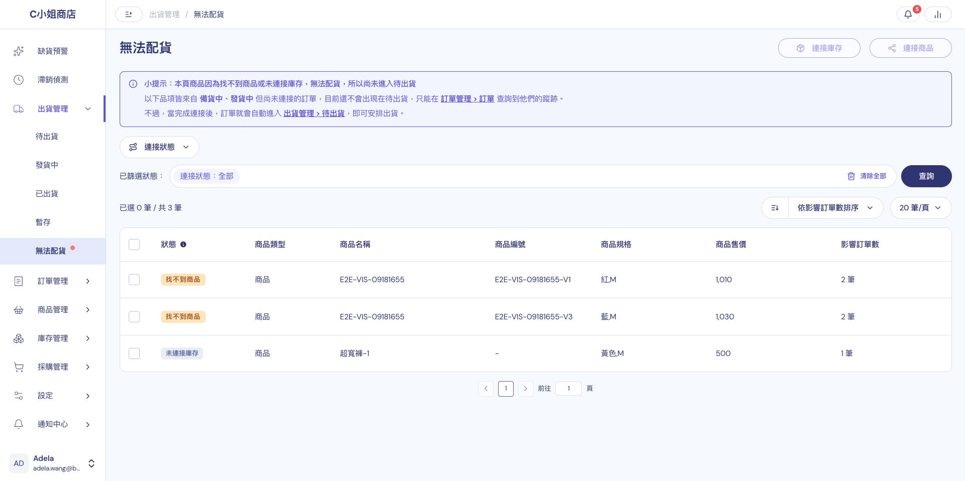Go to 待出貨 in sidebar
This screenshot has width=965, height=481.
tap(47, 137)
